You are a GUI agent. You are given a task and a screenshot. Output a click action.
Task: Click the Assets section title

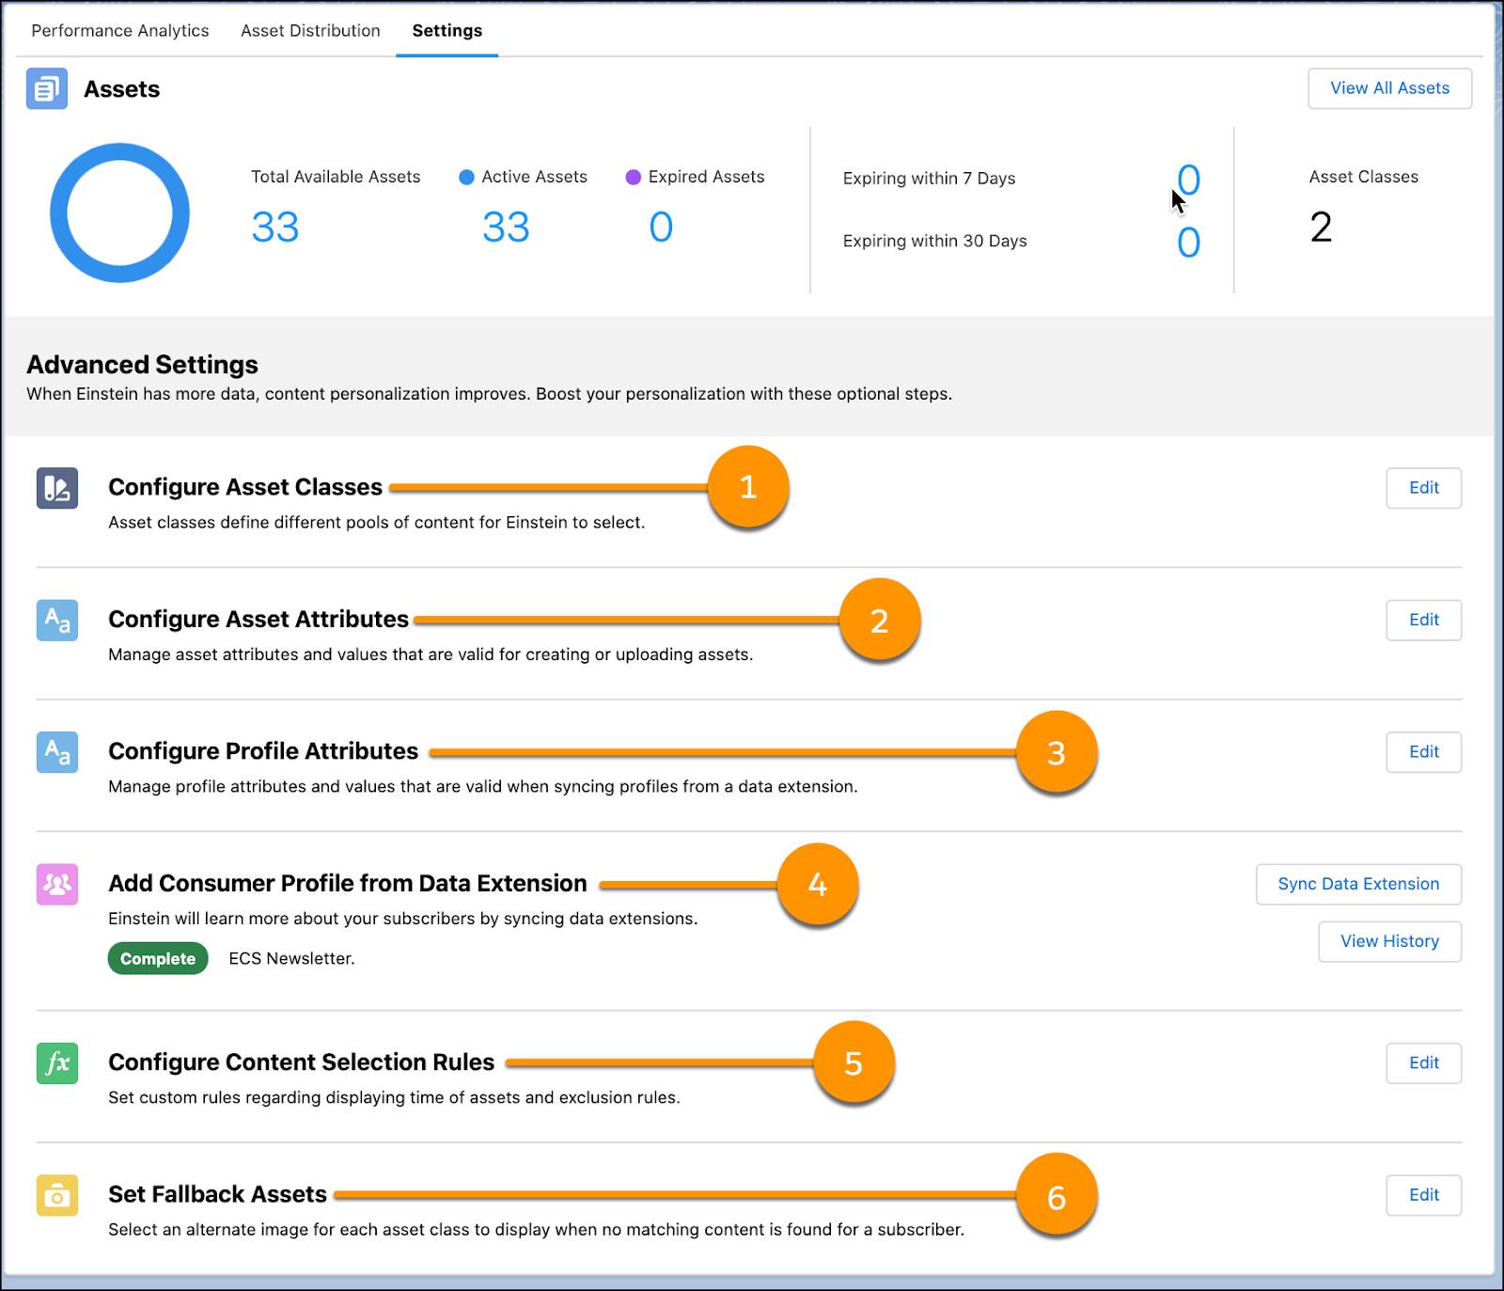(x=122, y=89)
